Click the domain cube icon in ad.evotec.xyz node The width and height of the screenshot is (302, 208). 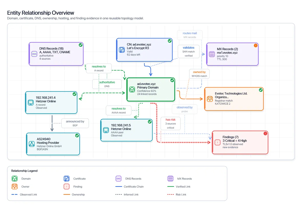click(x=132, y=89)
